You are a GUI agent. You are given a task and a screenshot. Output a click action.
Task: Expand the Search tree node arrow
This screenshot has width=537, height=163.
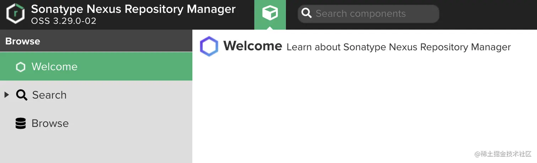(6, 95)
